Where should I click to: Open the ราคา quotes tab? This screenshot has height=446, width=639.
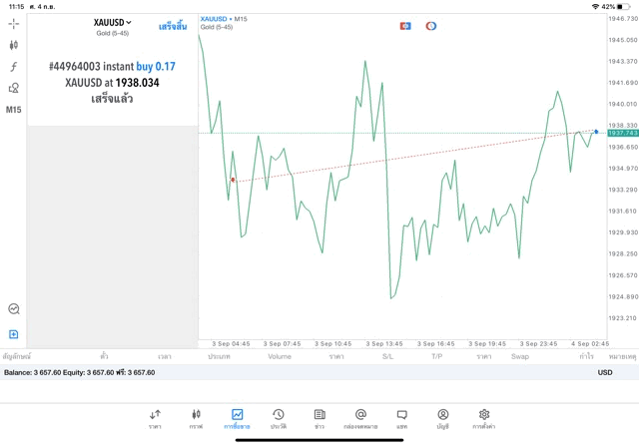tap(155, 418)
